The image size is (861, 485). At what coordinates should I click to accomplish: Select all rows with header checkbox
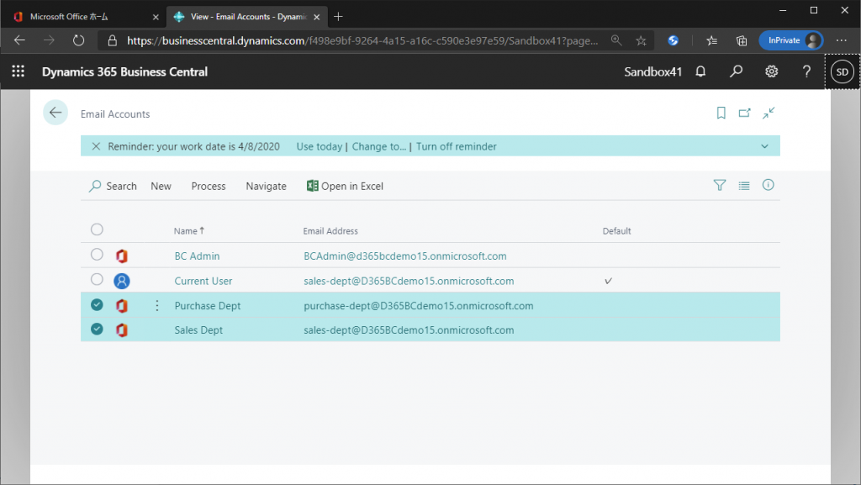click(x=97, y=229)
